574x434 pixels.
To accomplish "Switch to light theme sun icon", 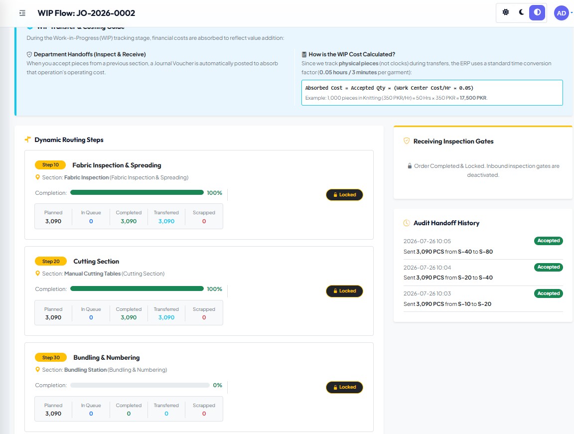I will (506, 12).
